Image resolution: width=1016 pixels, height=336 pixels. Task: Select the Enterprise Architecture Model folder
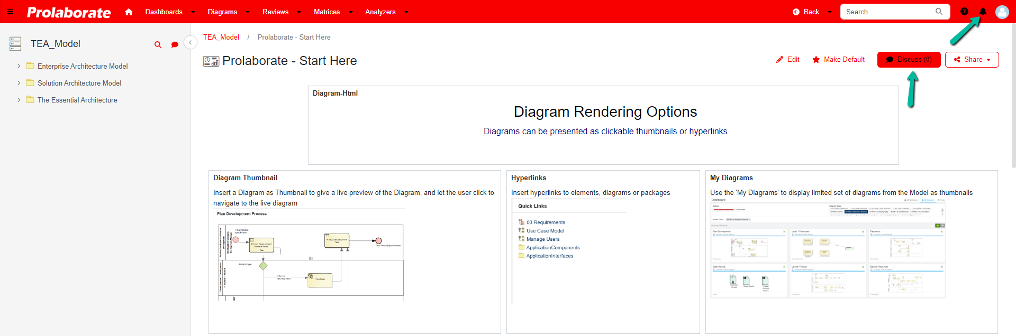pyautogui.click(x=83, y=66)
